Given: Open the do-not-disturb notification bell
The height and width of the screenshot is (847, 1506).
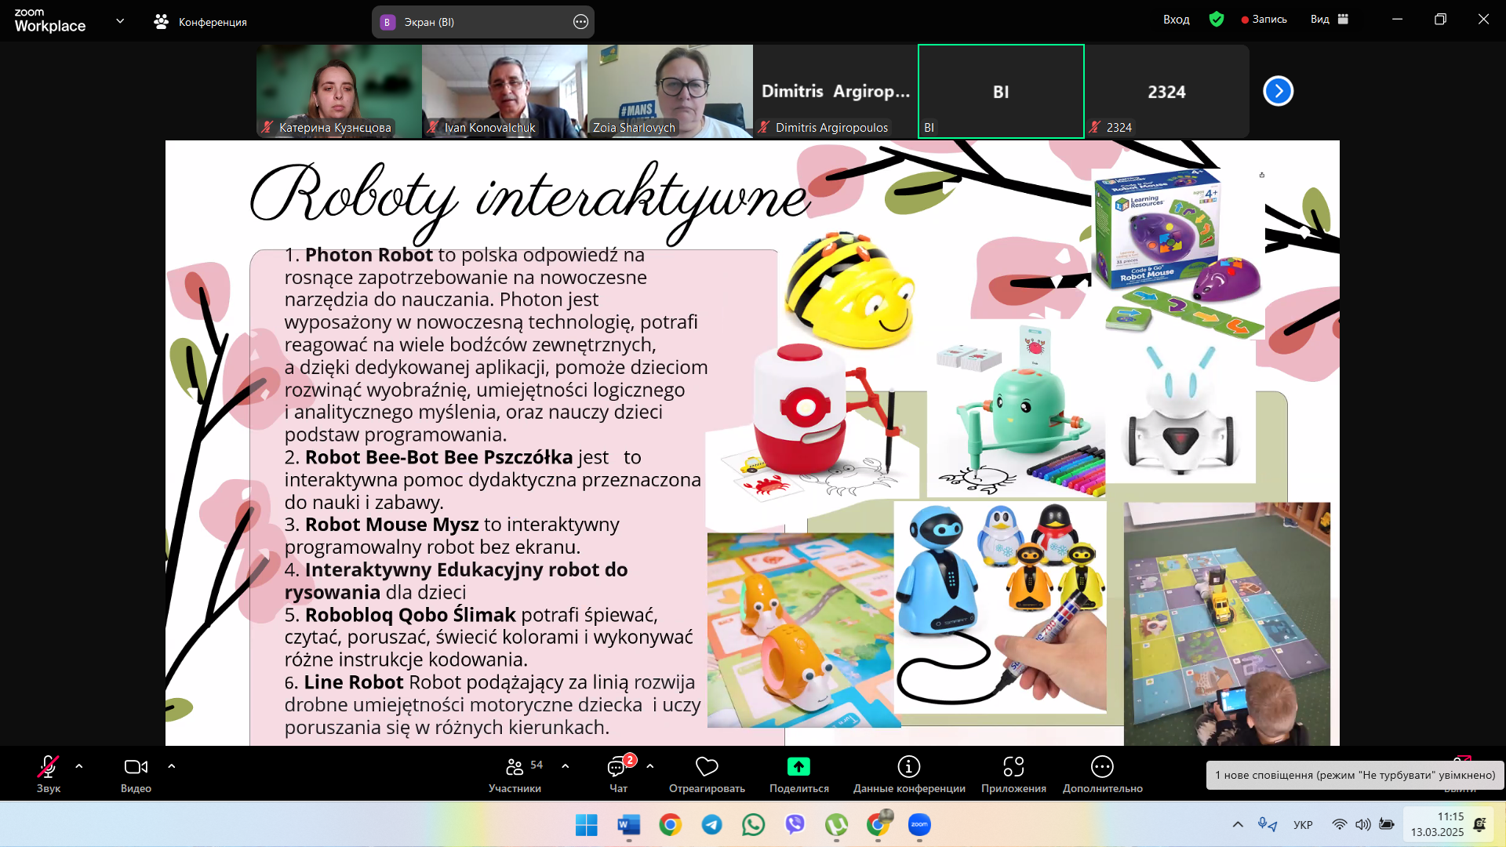Looking at the screenshot, I should 1480,825.
